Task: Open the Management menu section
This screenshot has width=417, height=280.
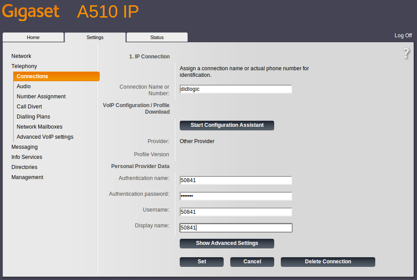Action: click(x=27, y=177)
